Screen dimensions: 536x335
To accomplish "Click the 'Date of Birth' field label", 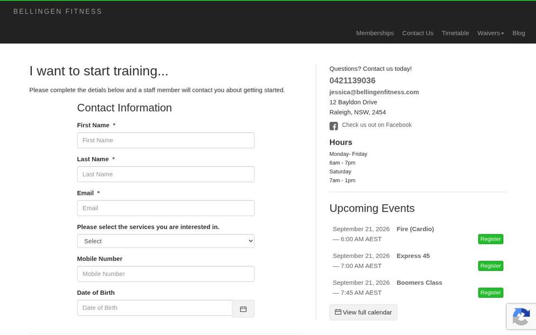I will 95,293.
